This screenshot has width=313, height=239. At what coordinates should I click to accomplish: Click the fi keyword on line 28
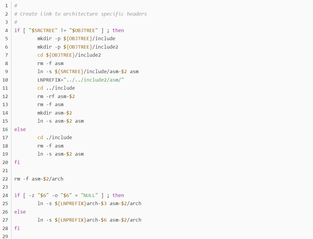tap(17, 228)
